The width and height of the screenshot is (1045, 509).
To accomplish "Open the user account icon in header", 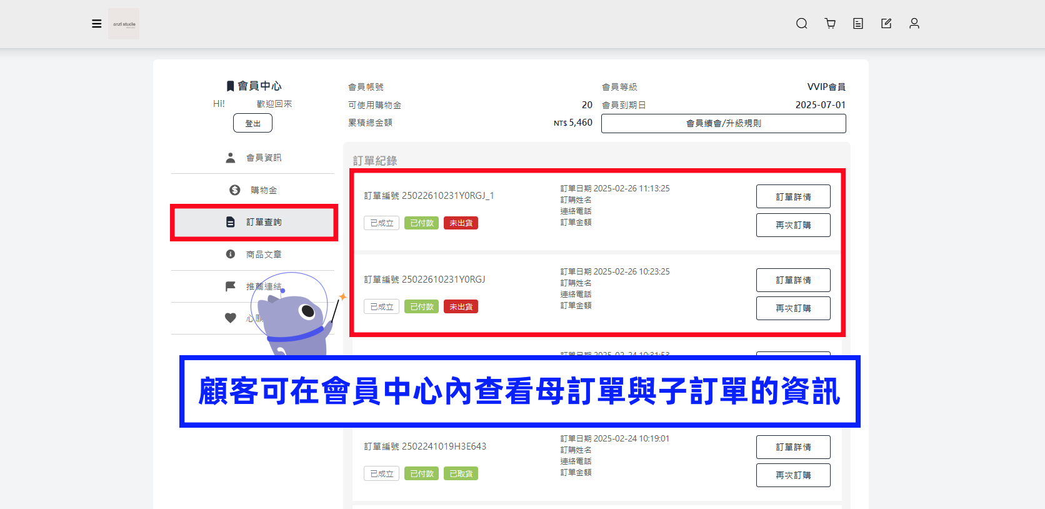I will [914, 24].
